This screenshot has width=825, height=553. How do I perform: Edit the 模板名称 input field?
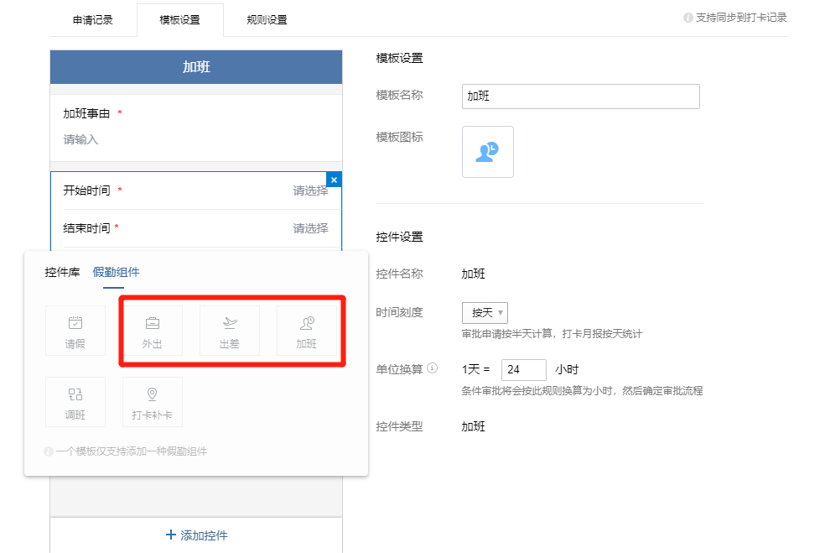tap(580, 97)
